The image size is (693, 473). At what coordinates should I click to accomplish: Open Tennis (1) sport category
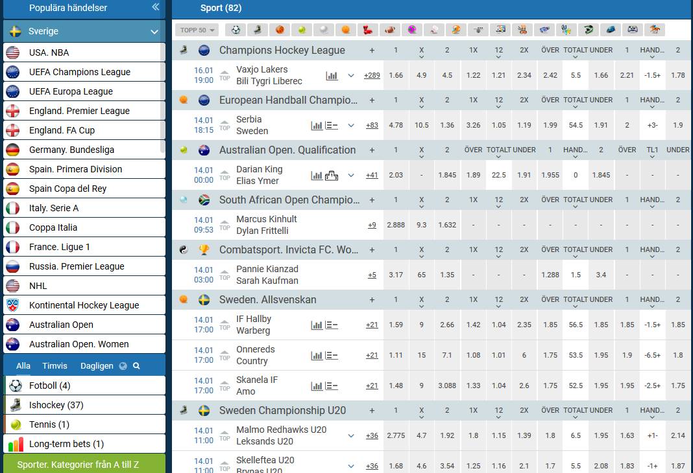[x=84, y=424]
